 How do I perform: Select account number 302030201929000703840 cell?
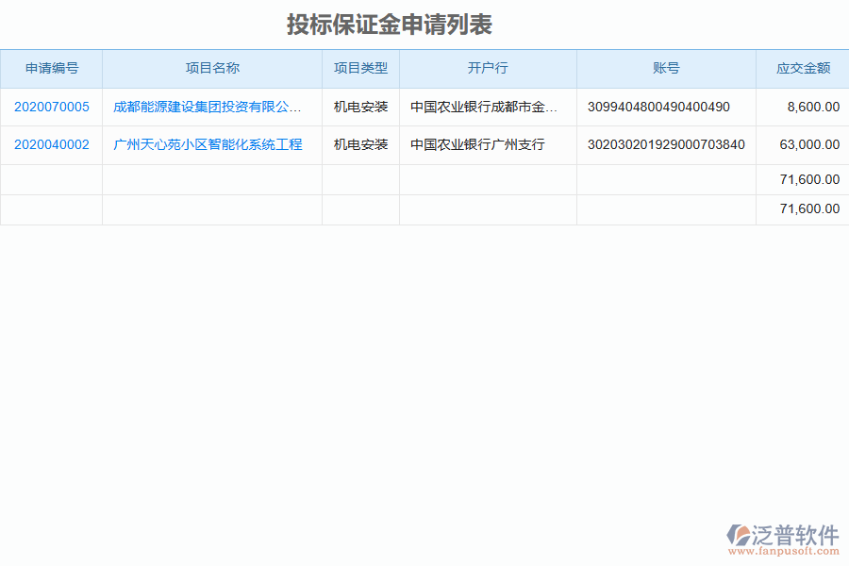[x=665, y=144]
